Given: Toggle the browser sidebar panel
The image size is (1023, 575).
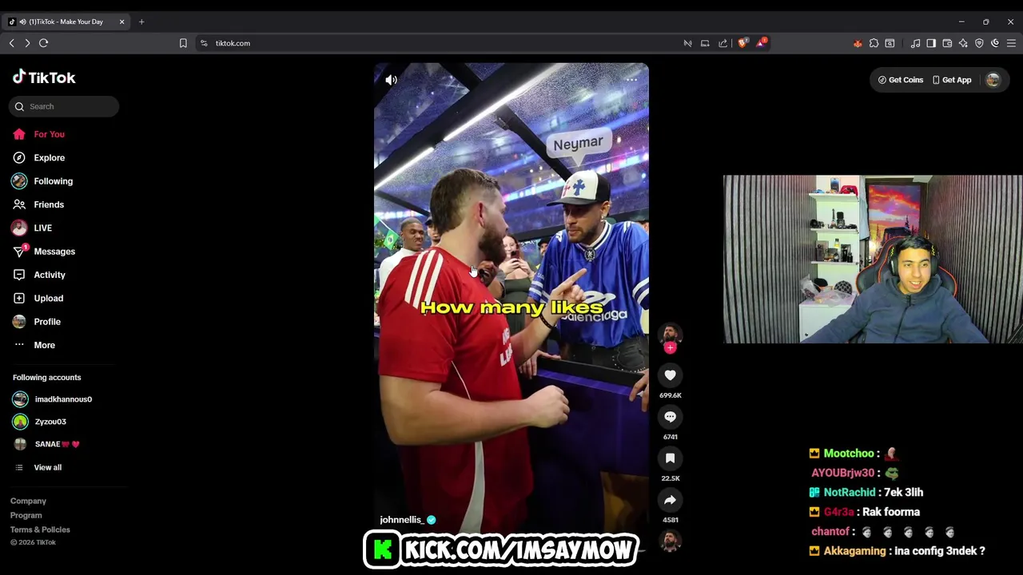Looking at the screenshot, I should [931, 43].
